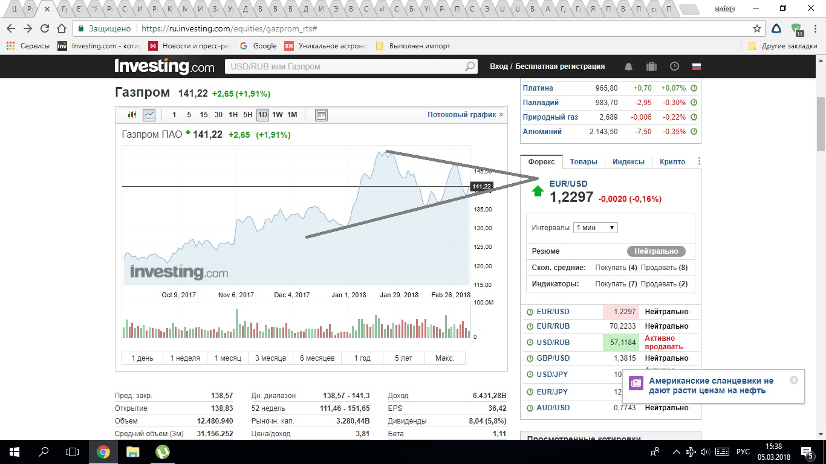Open the Интервалы 1 мин dropdown
826x464 pixels.
596,228
